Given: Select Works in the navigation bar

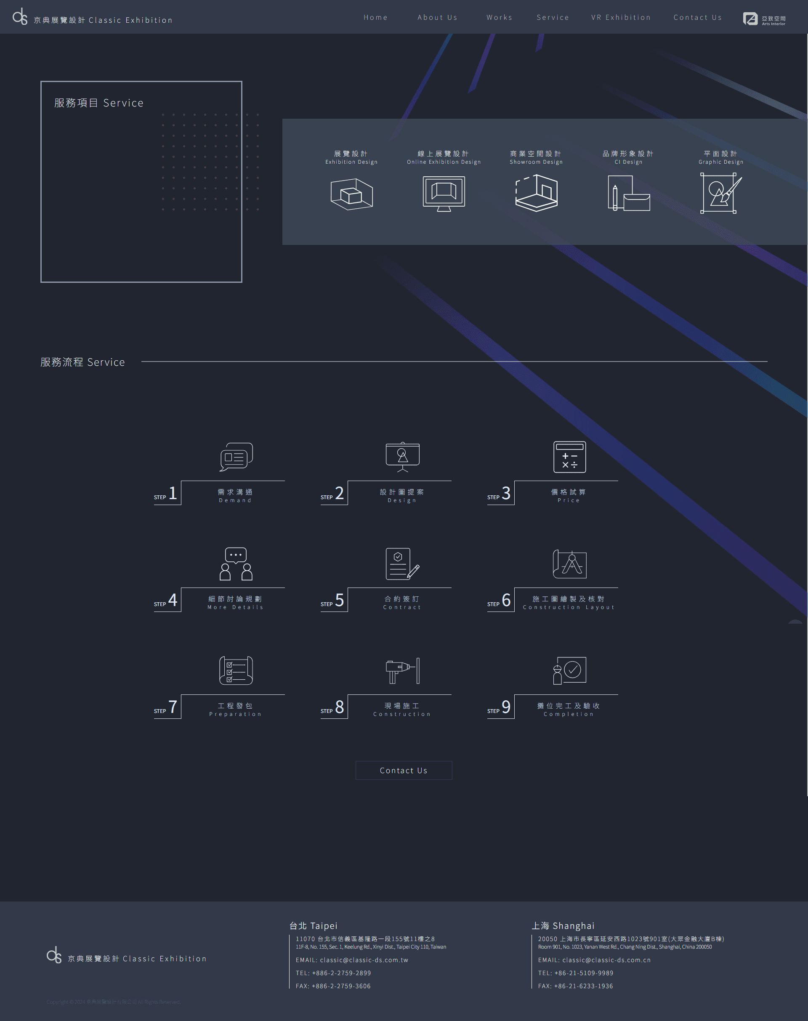Looking at the screenshot, I should click(x=500, y=18).
